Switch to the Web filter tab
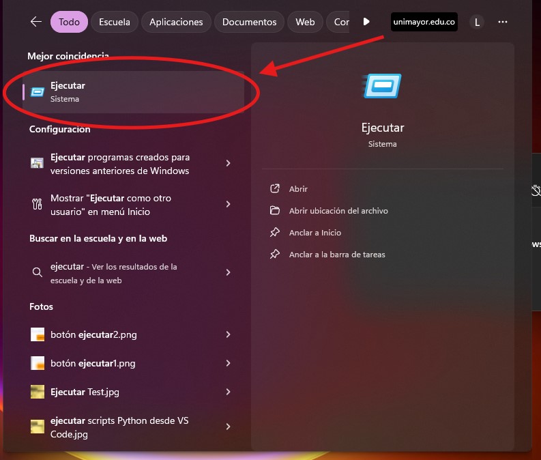The width and height of the screenshot is (541, 460). [305, 22]
